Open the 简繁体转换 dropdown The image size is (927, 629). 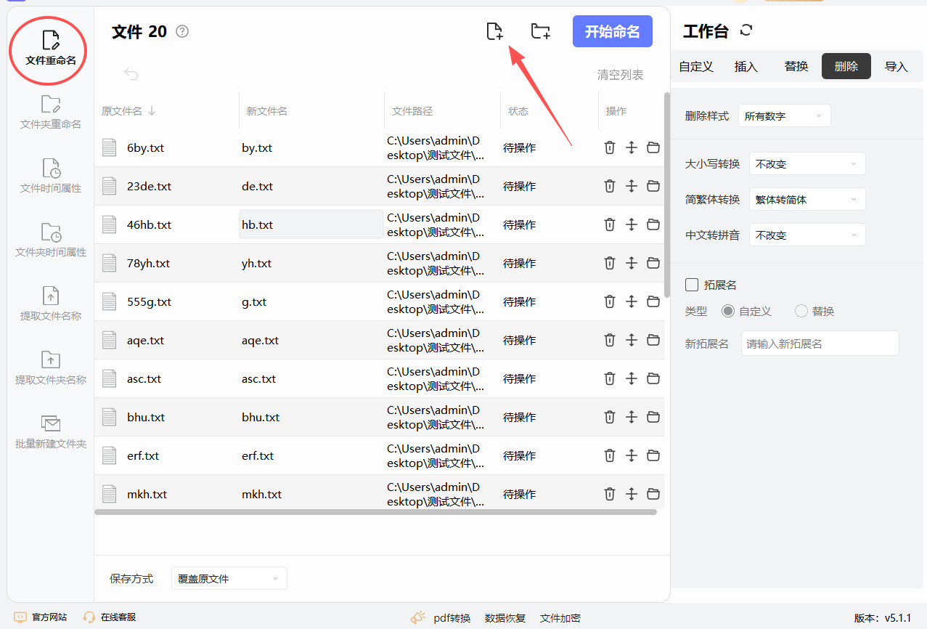coord(806,200)
